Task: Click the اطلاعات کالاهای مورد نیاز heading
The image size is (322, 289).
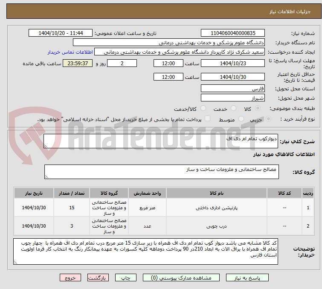Action: click(x=284, y=154)
